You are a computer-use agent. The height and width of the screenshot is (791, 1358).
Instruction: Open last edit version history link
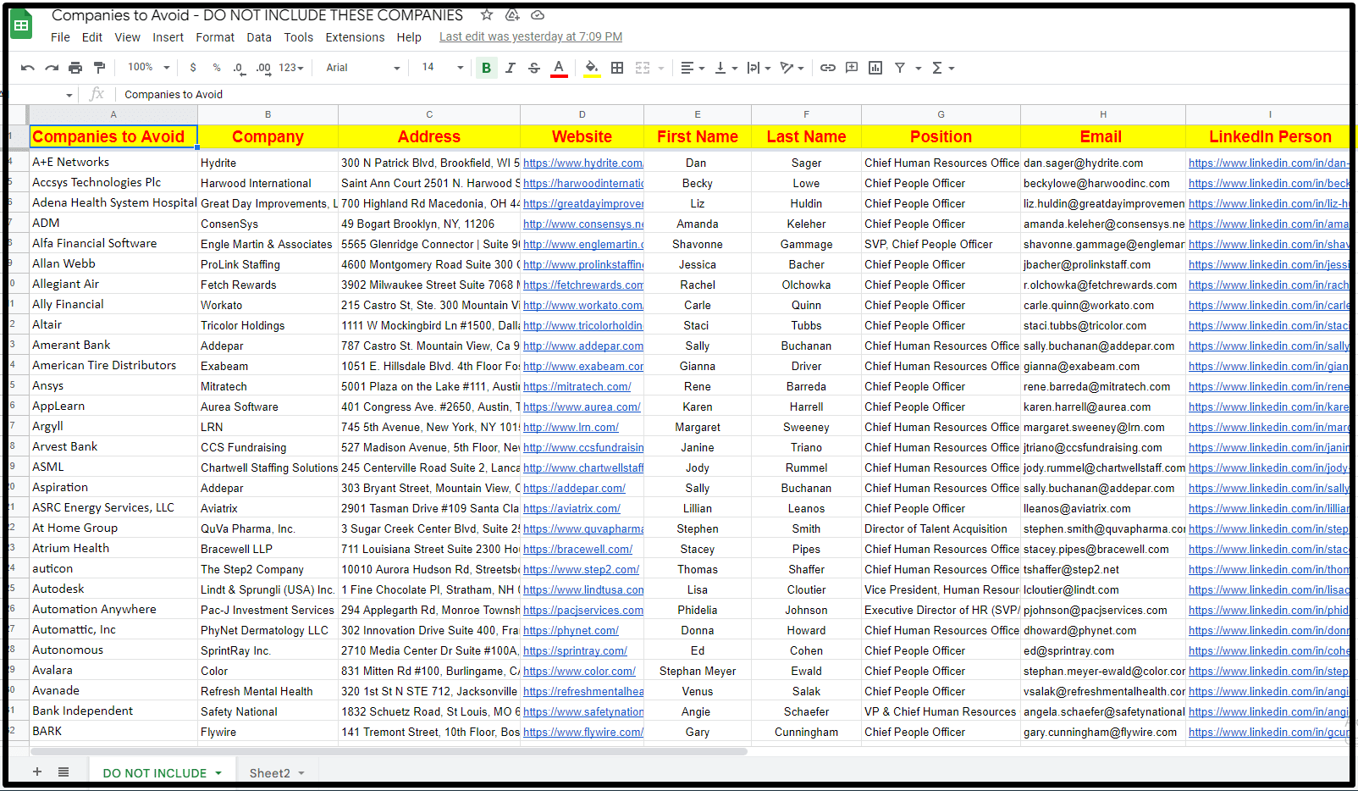click(531, 37)
